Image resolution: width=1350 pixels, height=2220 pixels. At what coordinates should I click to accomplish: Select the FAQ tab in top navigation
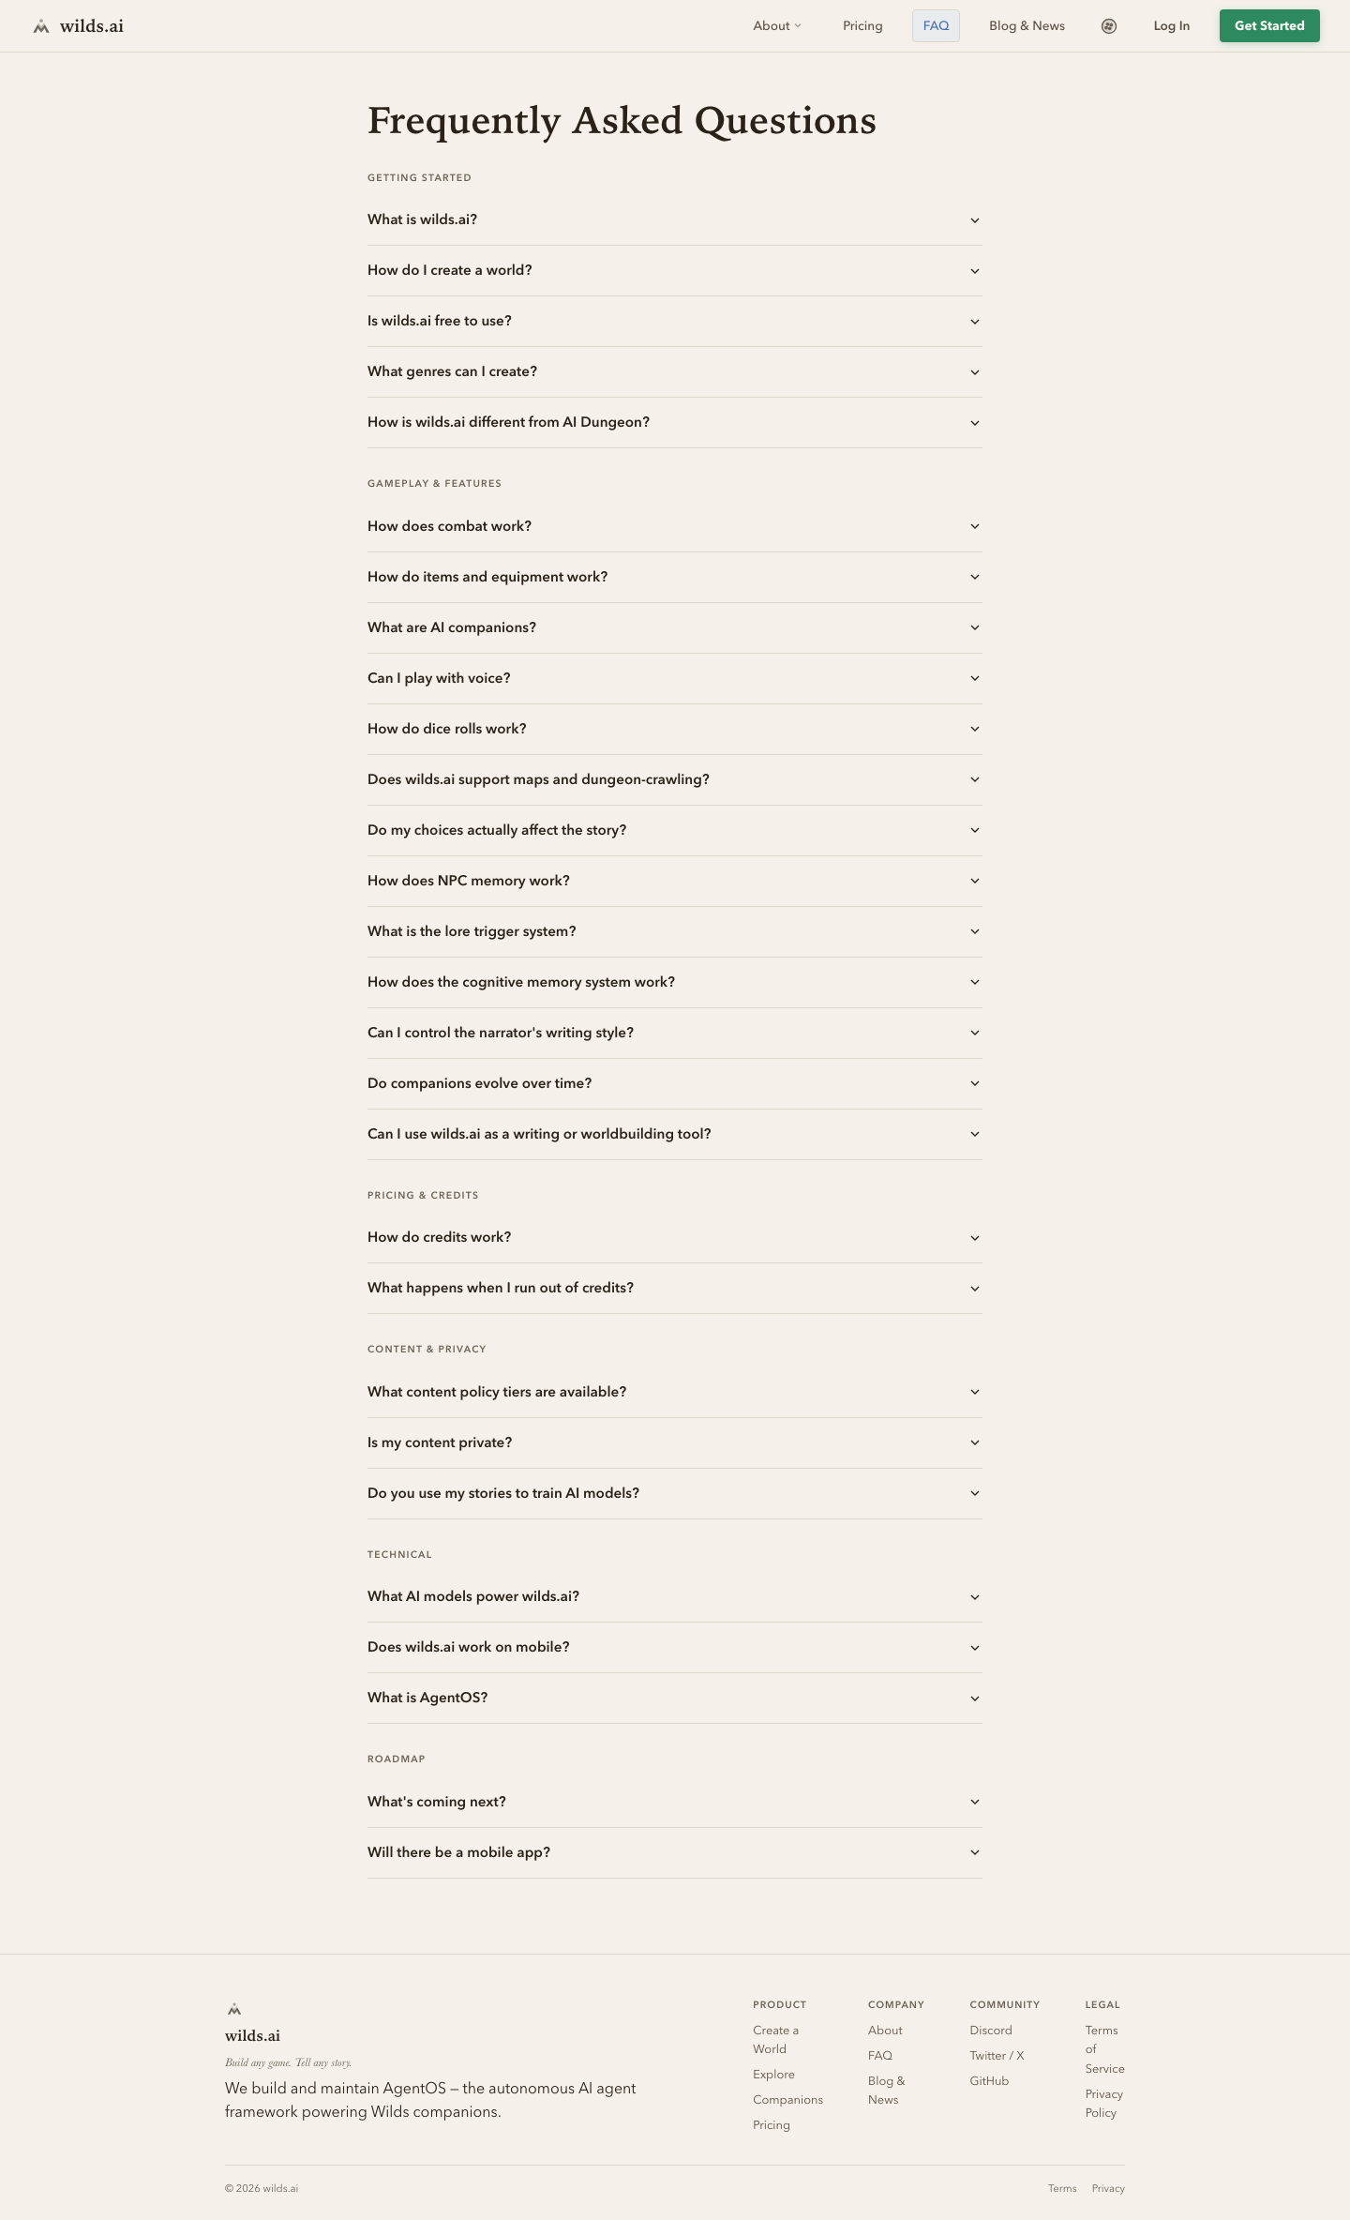click(936, 26)
